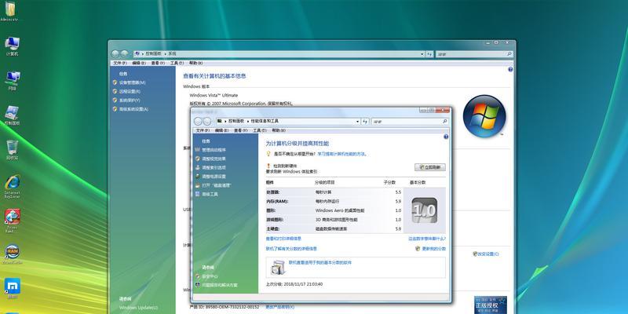This screenshot has height=314, width=628.
Task: Open address dropdown in the System window
Action: point(422,53)
